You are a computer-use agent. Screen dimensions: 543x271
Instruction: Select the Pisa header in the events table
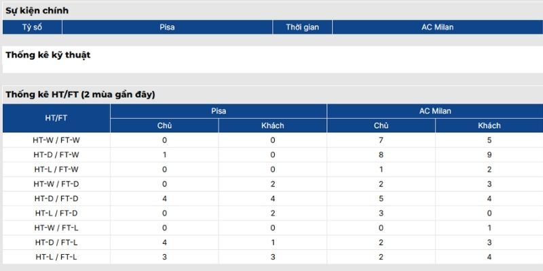click(x=167, y=27)
